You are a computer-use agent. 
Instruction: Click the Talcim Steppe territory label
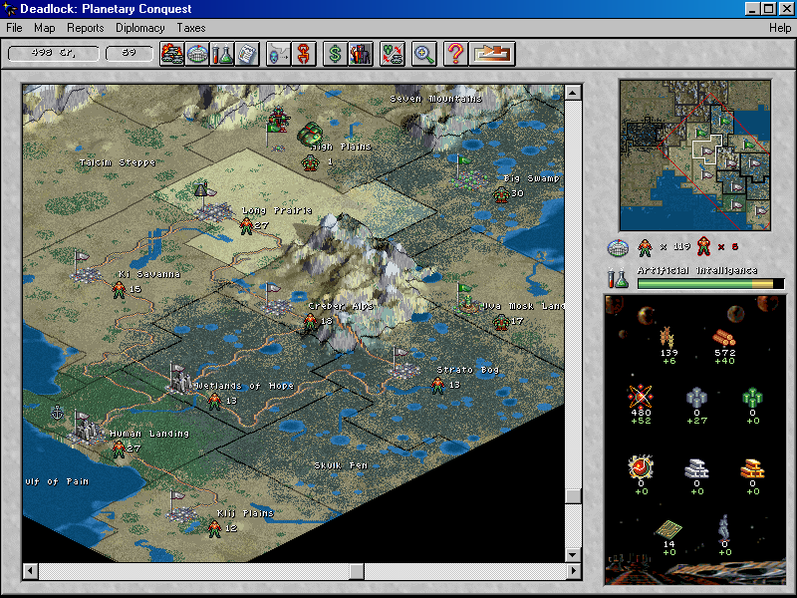pos(118,162)
